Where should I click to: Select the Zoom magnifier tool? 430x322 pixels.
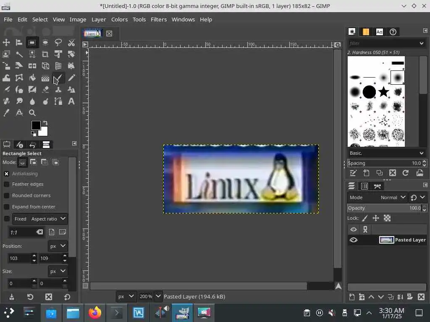pos(32,113)
